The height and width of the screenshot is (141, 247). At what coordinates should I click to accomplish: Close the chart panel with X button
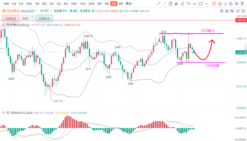[243, 11]
